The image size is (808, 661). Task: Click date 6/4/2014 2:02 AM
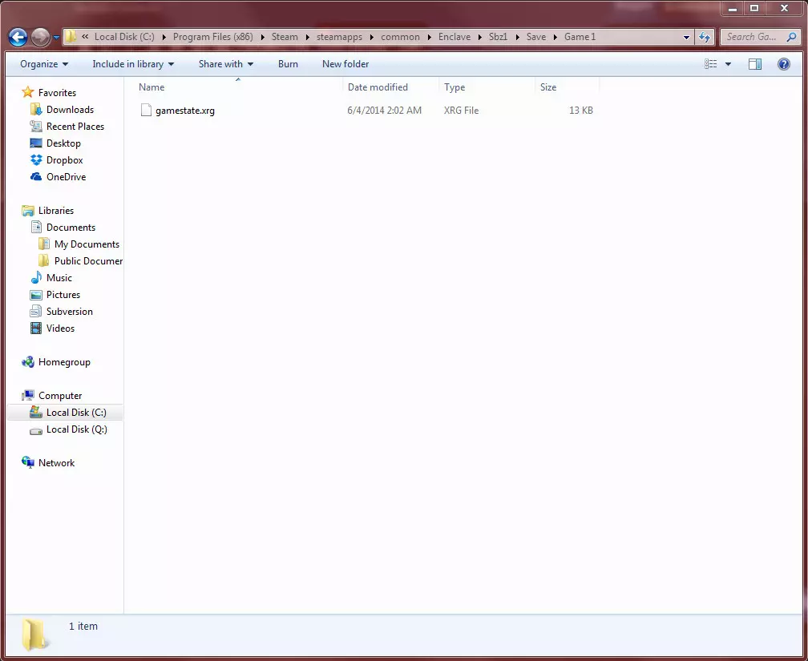click(385, 111)
